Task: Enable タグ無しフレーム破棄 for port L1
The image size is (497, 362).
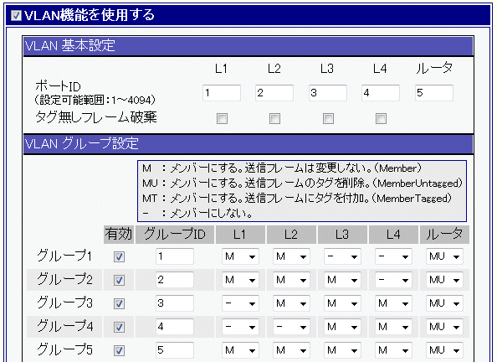Action: coord(222,119)
